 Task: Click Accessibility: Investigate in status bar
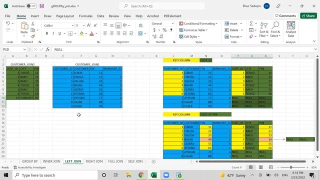pos(29,167)
